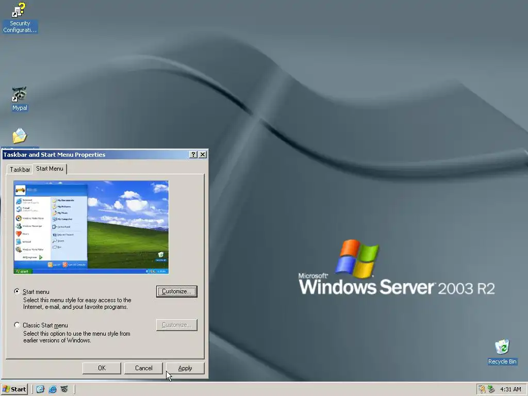
Task: Click OK in Taskbar Properties dialog
Action: point(102,368)
